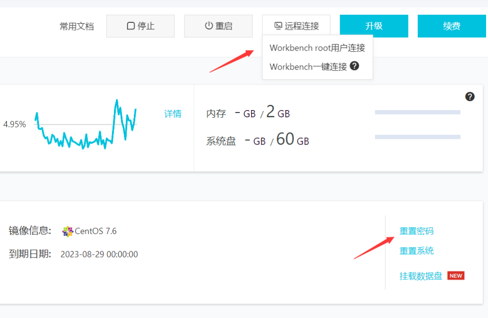Open the 远程连接 dropdown button
This screenshot has width=488, height=318.
(x=296, y=26)
